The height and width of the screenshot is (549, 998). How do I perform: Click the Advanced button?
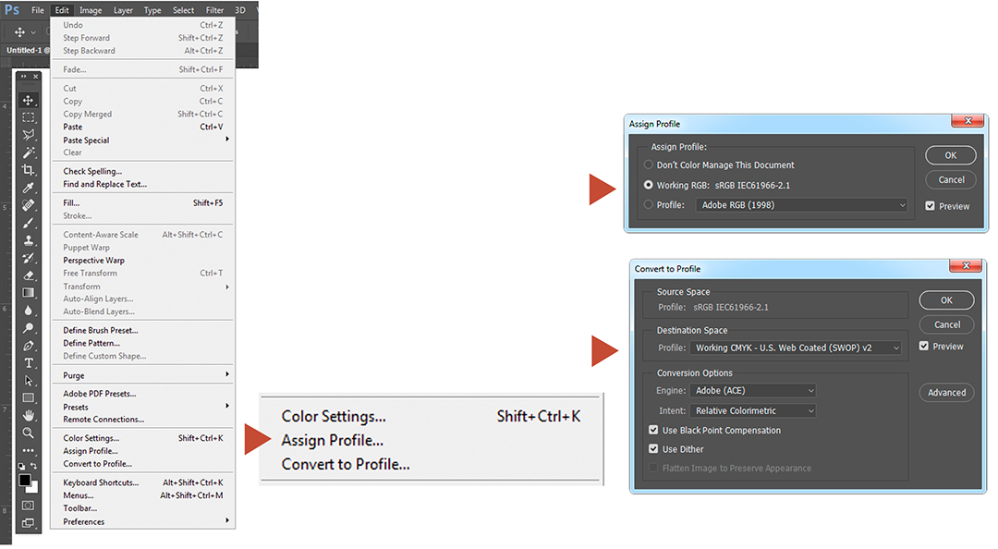click(946, 393)
